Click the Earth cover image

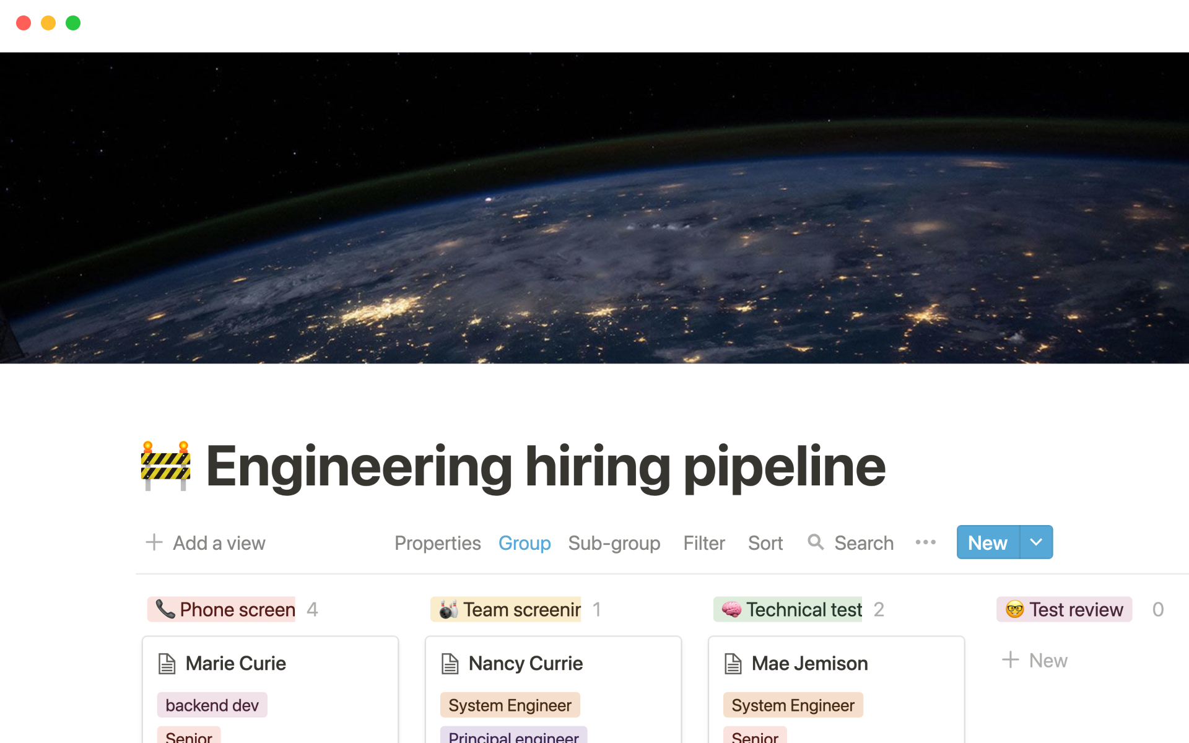pos(594,207)
